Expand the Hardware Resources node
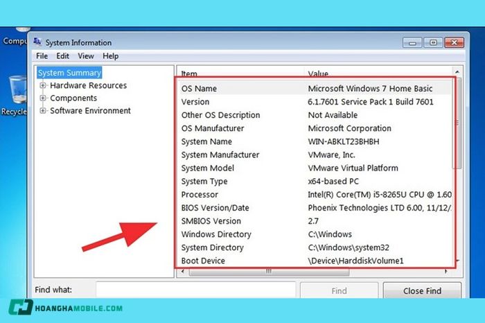Viewport: 485px width, 323px height. click(43, 85)
